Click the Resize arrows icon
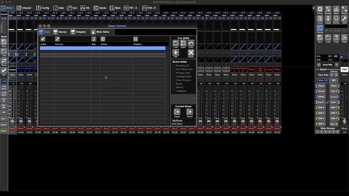The width and height of the screenshot is (349, 196). (344, 9)
